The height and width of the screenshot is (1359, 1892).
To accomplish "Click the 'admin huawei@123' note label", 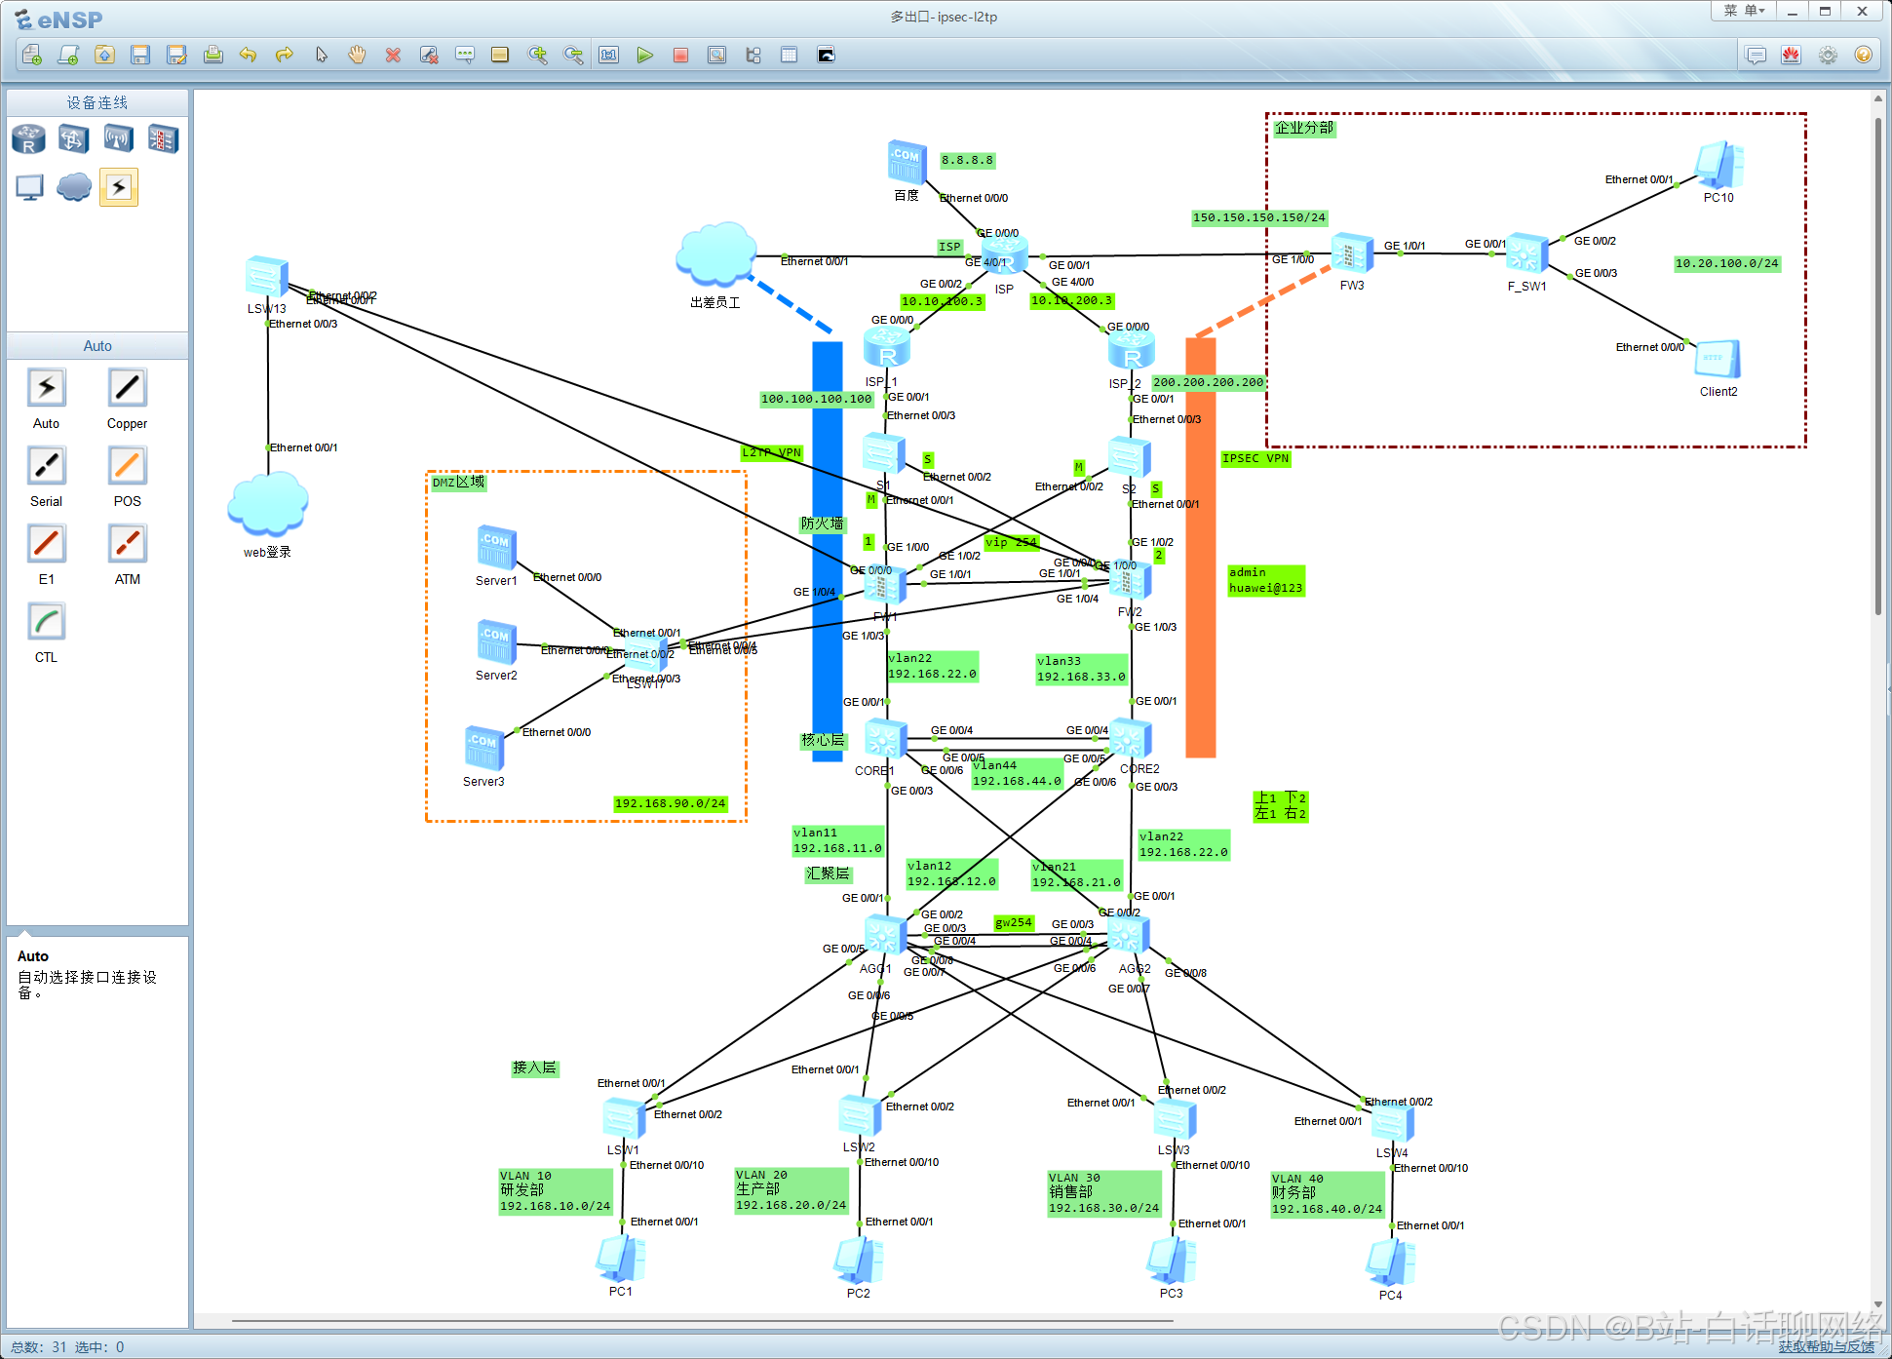I will [x=1265, y=580].
